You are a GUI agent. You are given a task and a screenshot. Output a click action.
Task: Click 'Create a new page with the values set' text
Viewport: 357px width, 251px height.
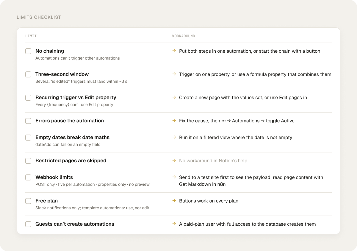(243, 98)
